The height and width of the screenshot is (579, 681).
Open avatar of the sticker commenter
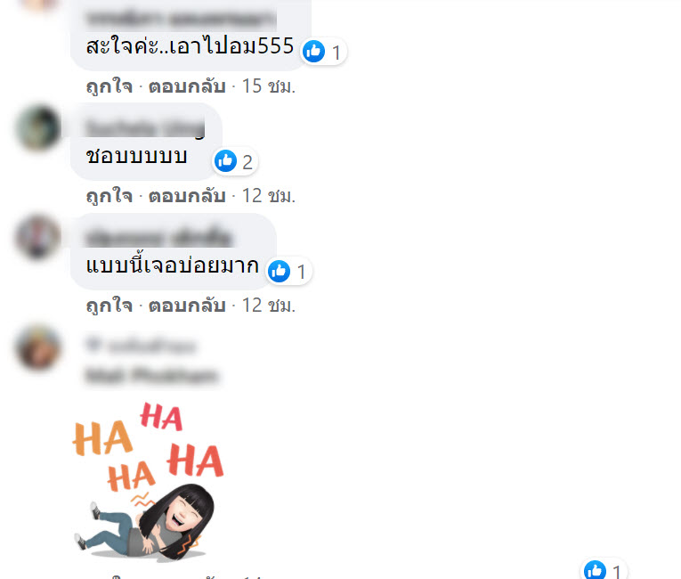(x=37, y=347)
